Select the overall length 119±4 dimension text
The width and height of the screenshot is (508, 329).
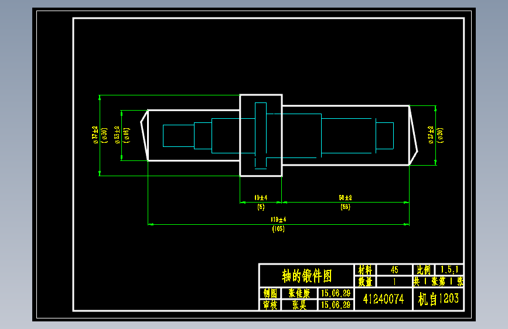(x=278, y=220)
